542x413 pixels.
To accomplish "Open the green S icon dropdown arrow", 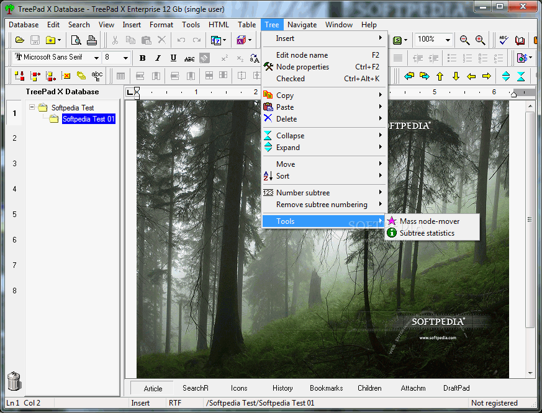I will click(406, 40).
